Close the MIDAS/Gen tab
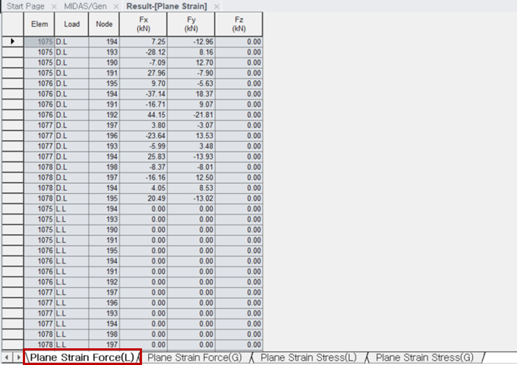517x365 pixels. pyautogui.click(x=116, y=6)
